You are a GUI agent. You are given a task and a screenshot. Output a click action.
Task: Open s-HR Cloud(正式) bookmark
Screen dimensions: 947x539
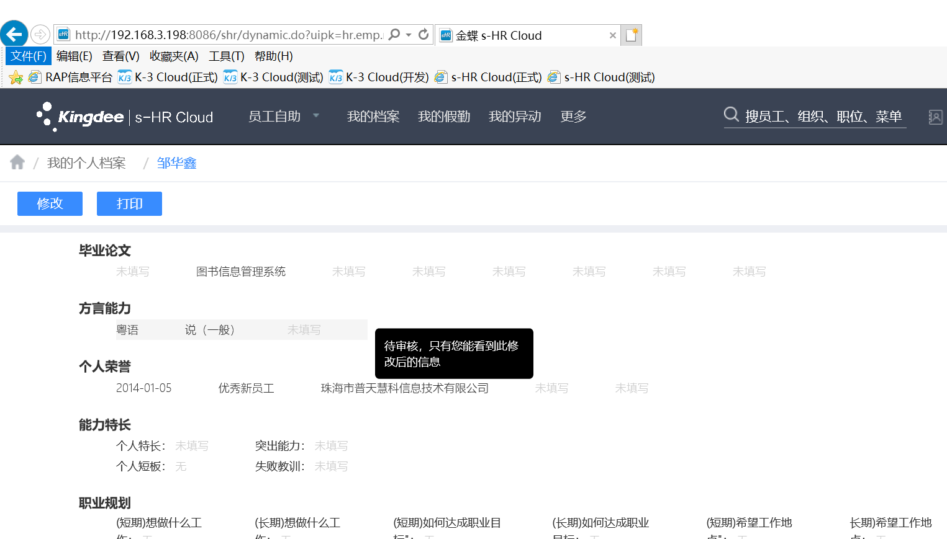[489, 77]
